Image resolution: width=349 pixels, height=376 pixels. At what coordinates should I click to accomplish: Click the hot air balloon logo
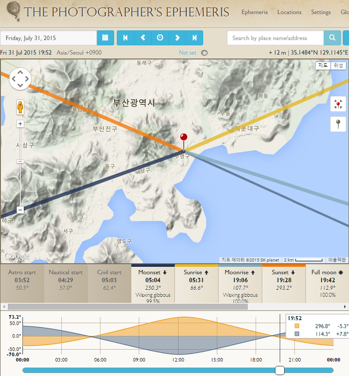(14, 11)
